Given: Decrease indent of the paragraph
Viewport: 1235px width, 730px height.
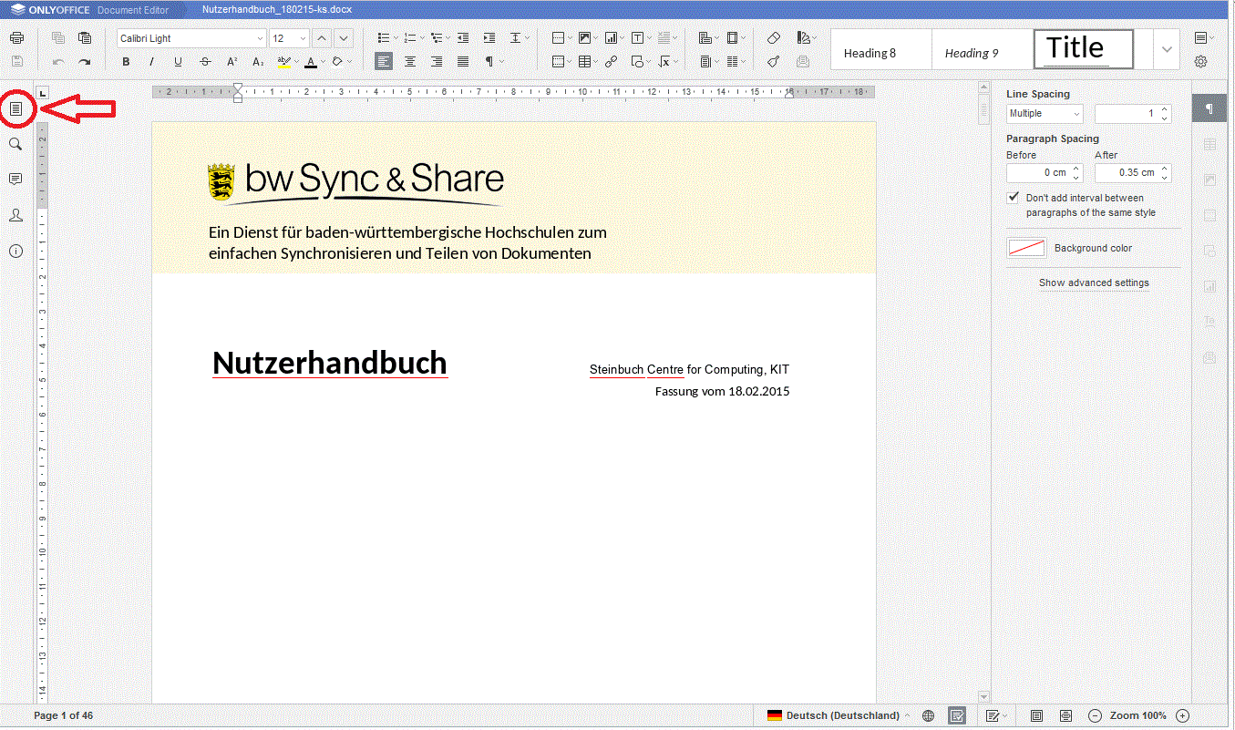Looking at the screenshot, I should (463, 38).
